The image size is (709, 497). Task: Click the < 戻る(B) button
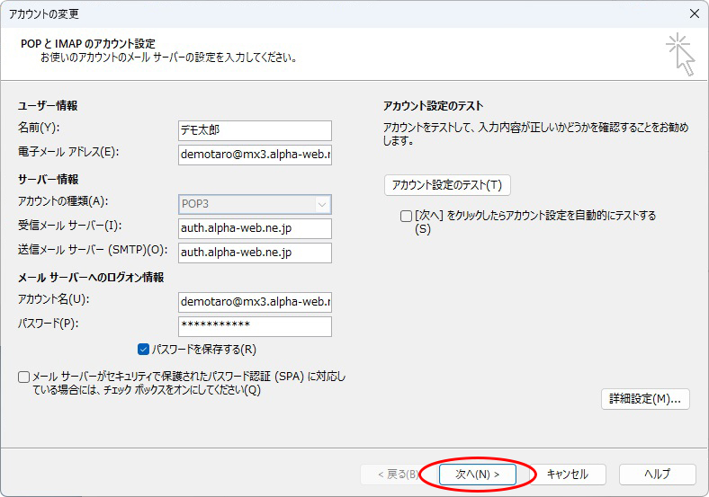(389, 474)
